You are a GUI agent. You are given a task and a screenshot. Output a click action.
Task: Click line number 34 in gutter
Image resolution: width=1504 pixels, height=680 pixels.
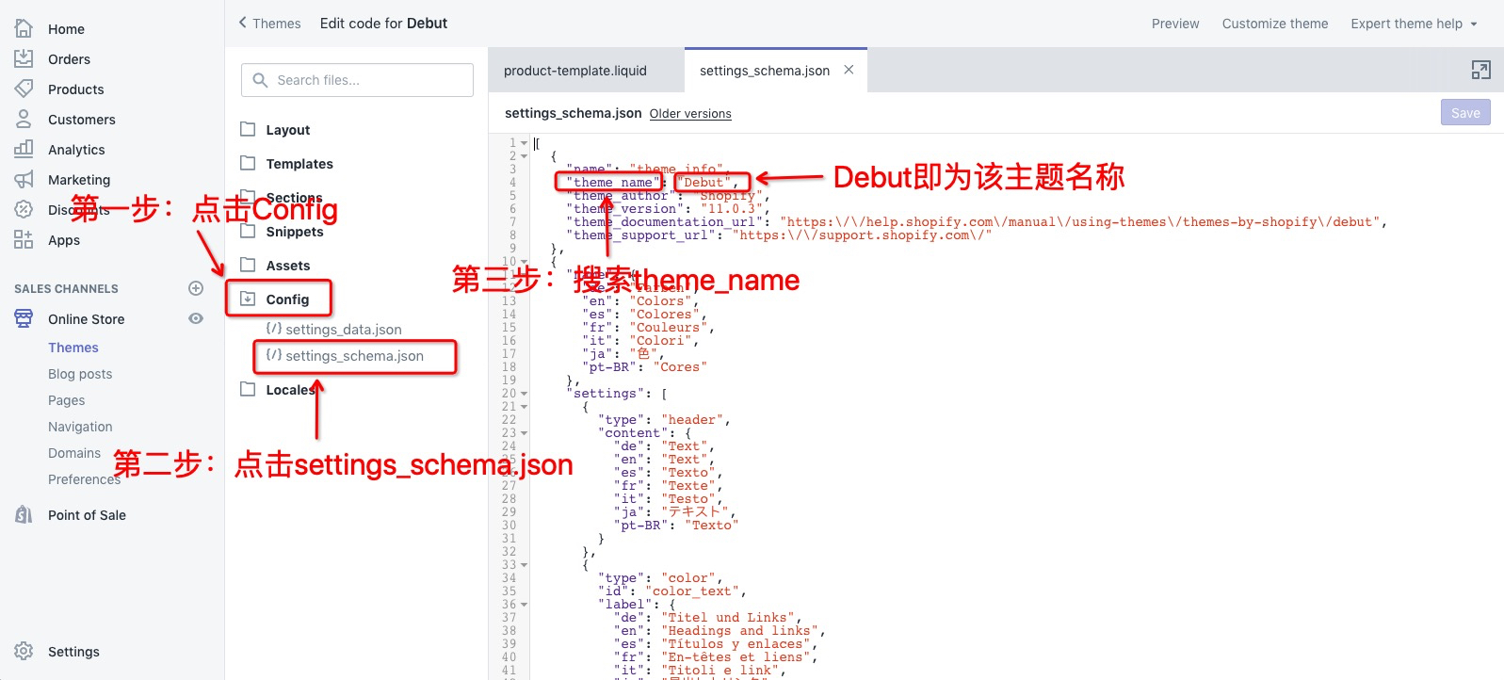click(509, 578)
